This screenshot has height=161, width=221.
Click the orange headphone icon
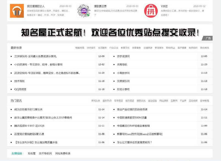[16, 11]
